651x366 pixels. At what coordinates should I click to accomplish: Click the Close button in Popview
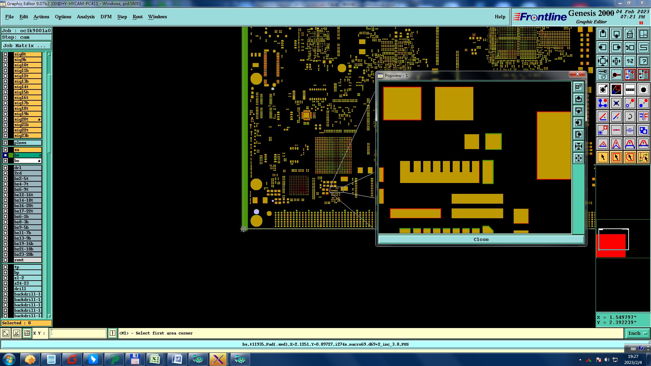tap(481, 239)
